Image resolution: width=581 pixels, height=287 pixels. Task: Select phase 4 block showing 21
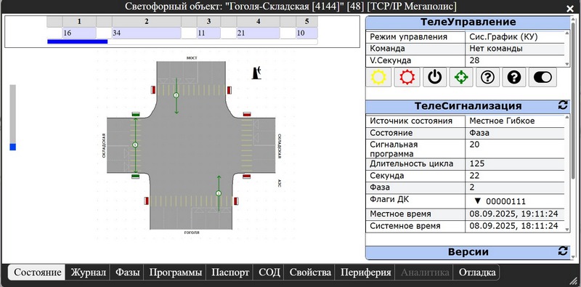click(259, 33)
